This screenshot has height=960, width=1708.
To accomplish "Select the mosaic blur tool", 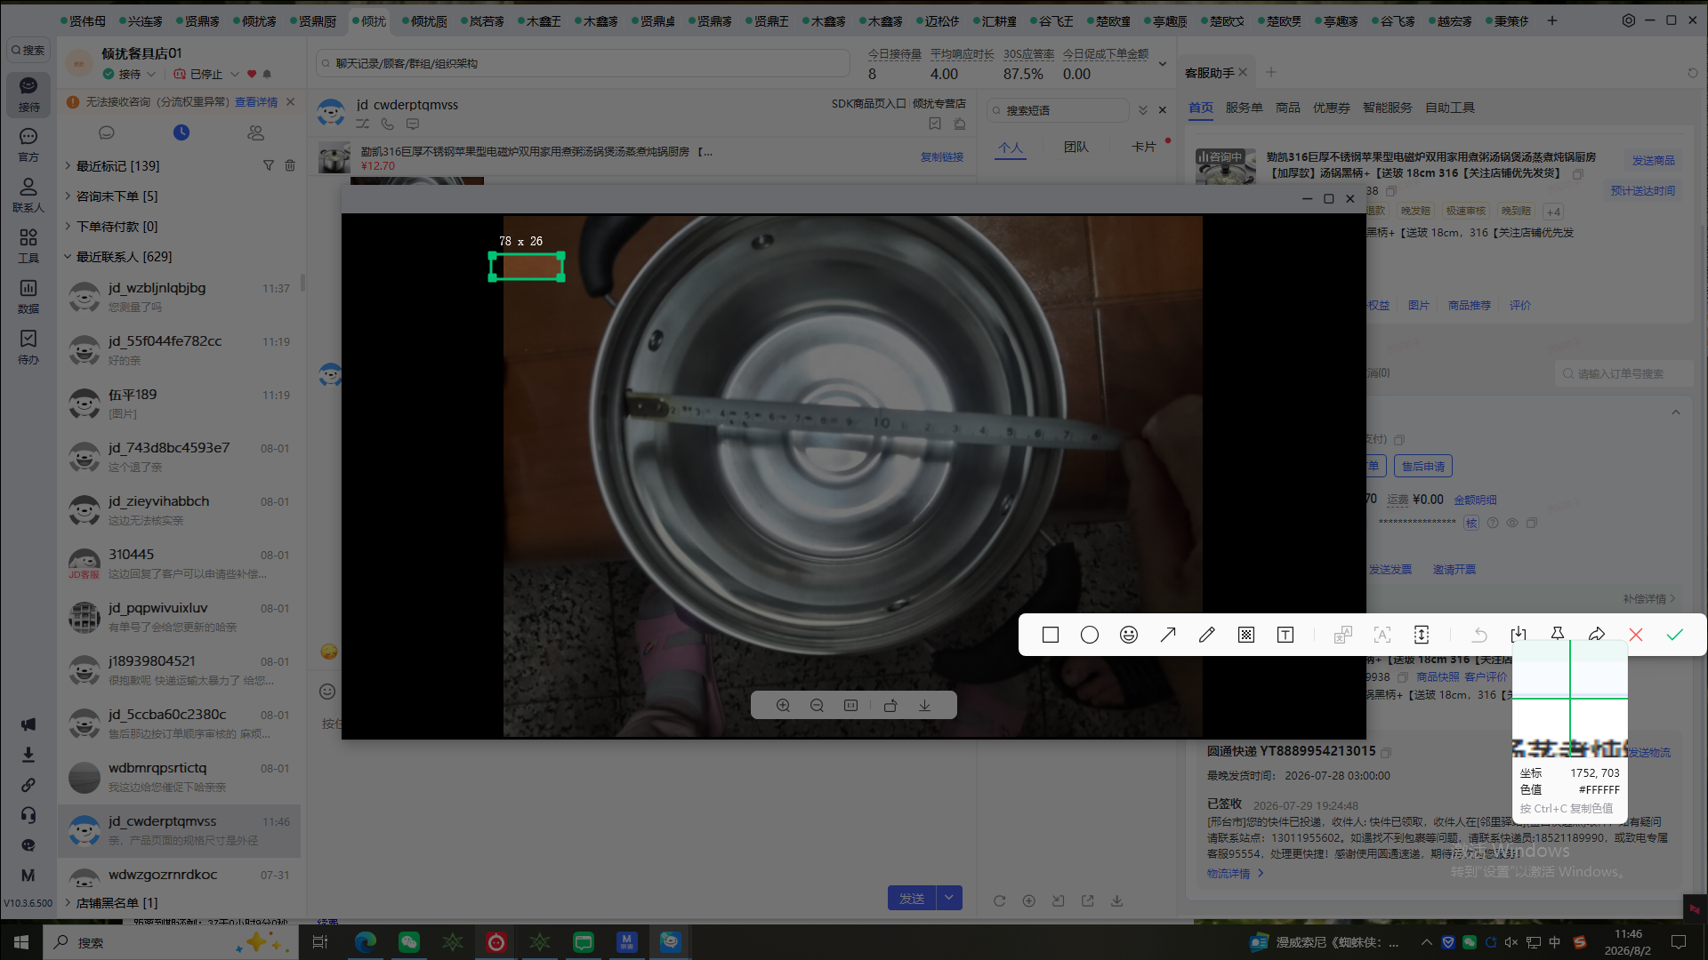I will click(x=1246, y=635).
